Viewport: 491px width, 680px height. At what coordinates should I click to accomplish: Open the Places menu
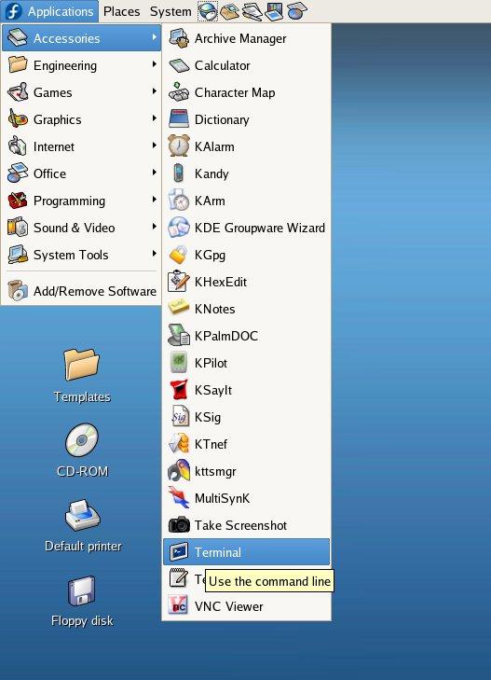pos(122,11)
